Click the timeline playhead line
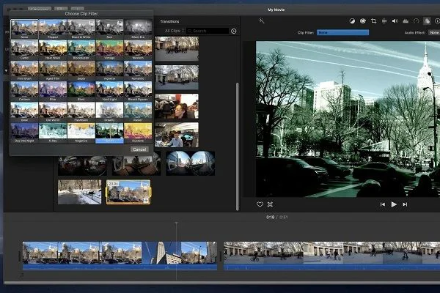The width and height of the screenshot is (440, 293). (176, 251)
